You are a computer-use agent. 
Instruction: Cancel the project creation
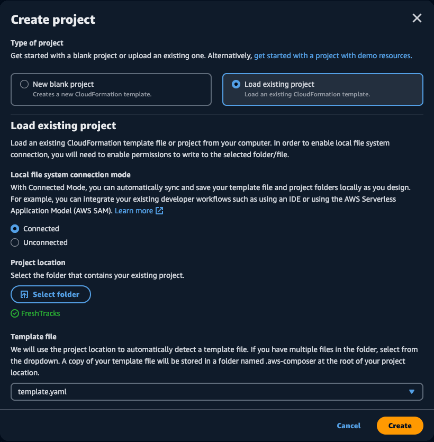tap(348, 426)
